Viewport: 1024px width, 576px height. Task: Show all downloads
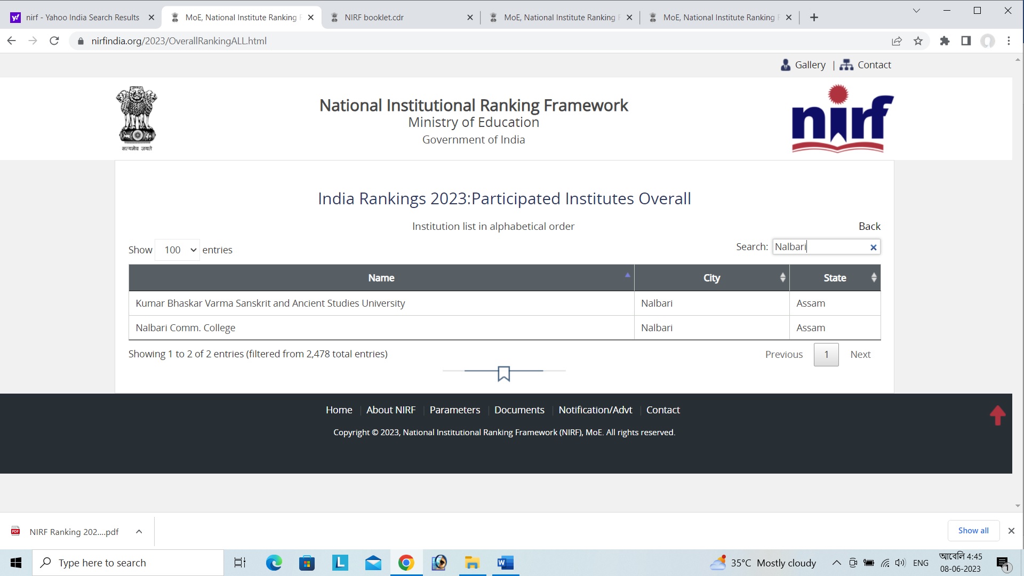pyautogui.click(x=973, y=531)
